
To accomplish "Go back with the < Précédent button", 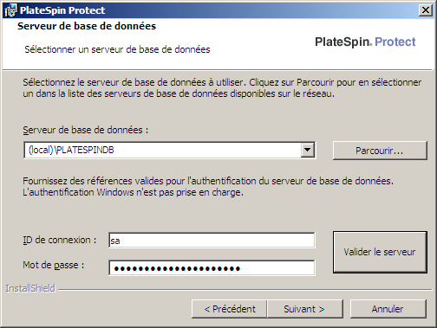I will pos(230,309).
